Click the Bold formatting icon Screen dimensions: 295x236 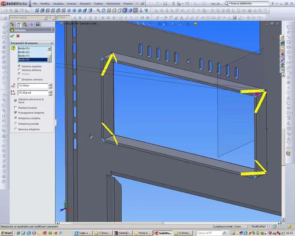80,18
